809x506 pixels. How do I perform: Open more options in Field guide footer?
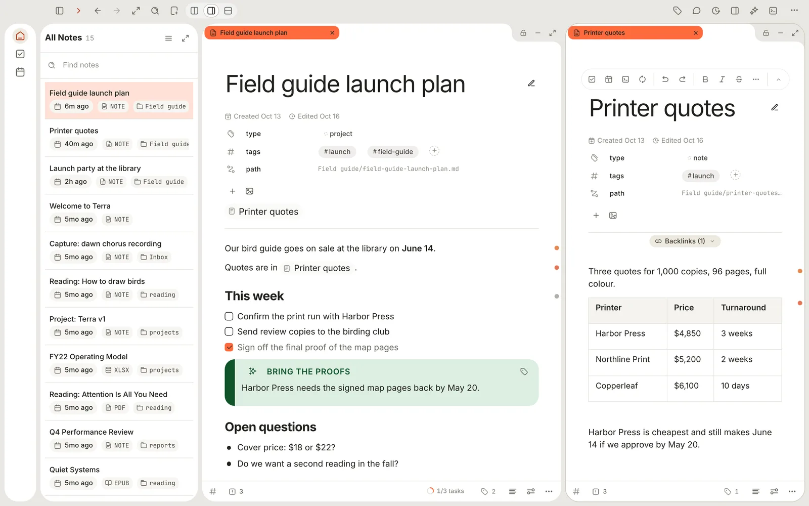click(x=549, y=491)
